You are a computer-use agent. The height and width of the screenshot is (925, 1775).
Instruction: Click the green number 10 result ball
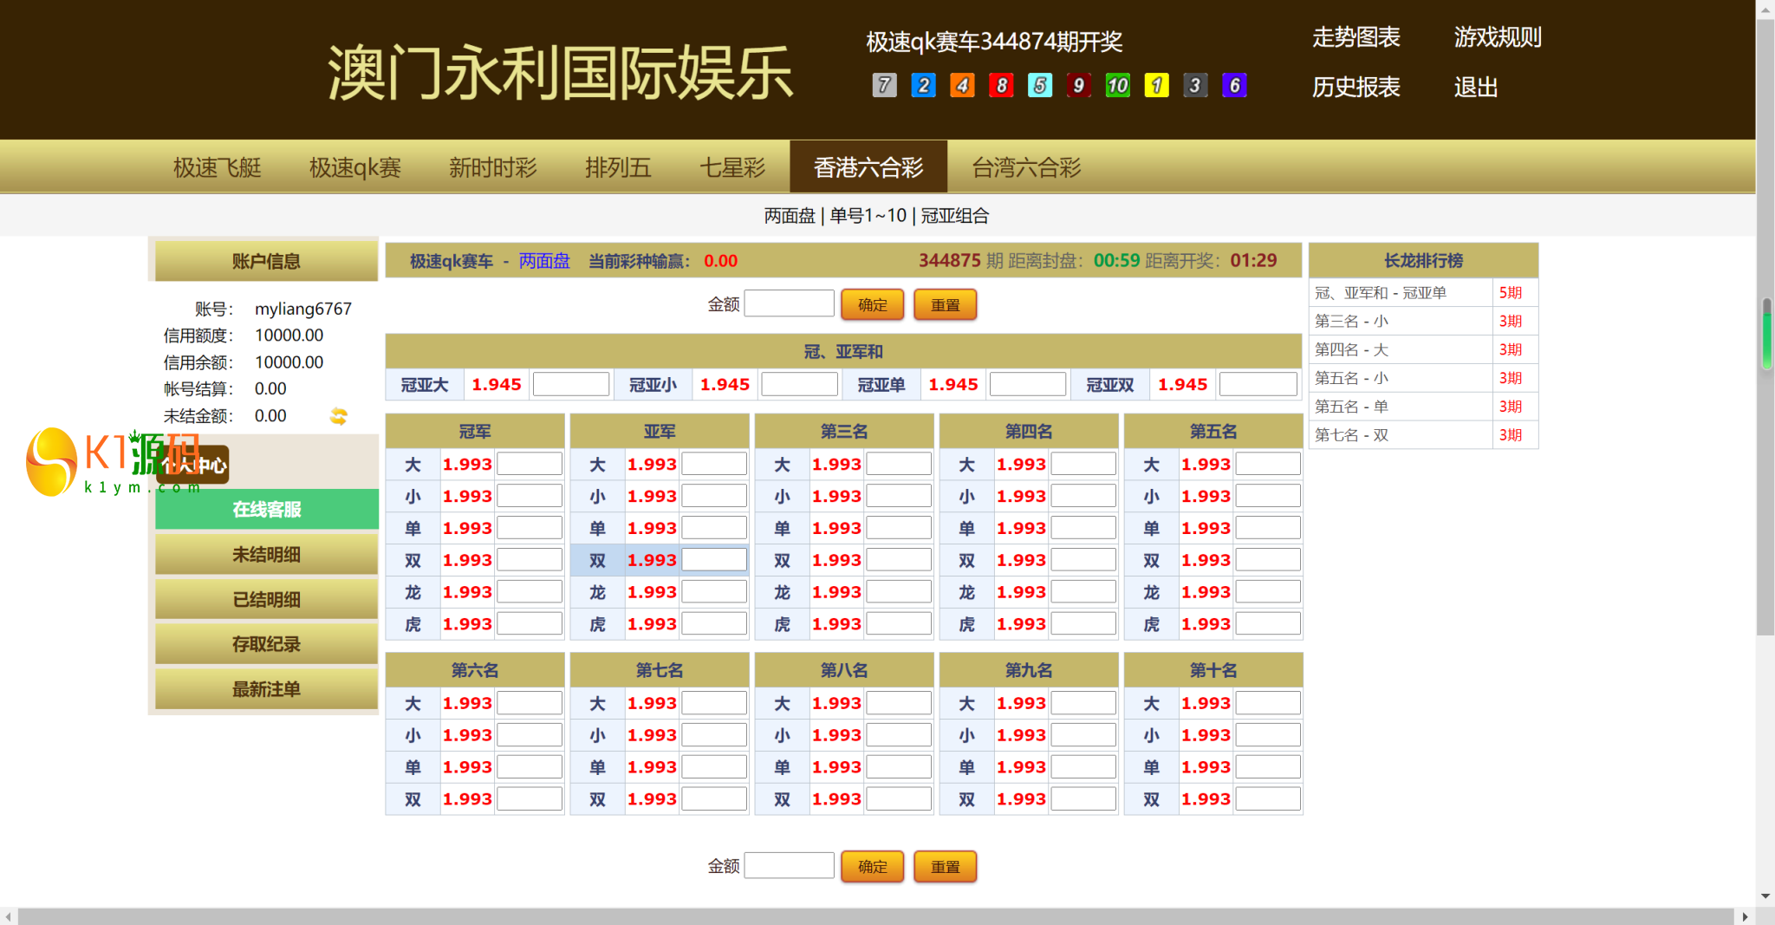coord(1117,85)
